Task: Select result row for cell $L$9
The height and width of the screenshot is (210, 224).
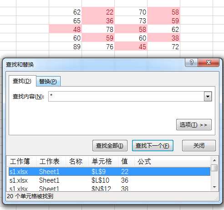Action: coord(109,172)
